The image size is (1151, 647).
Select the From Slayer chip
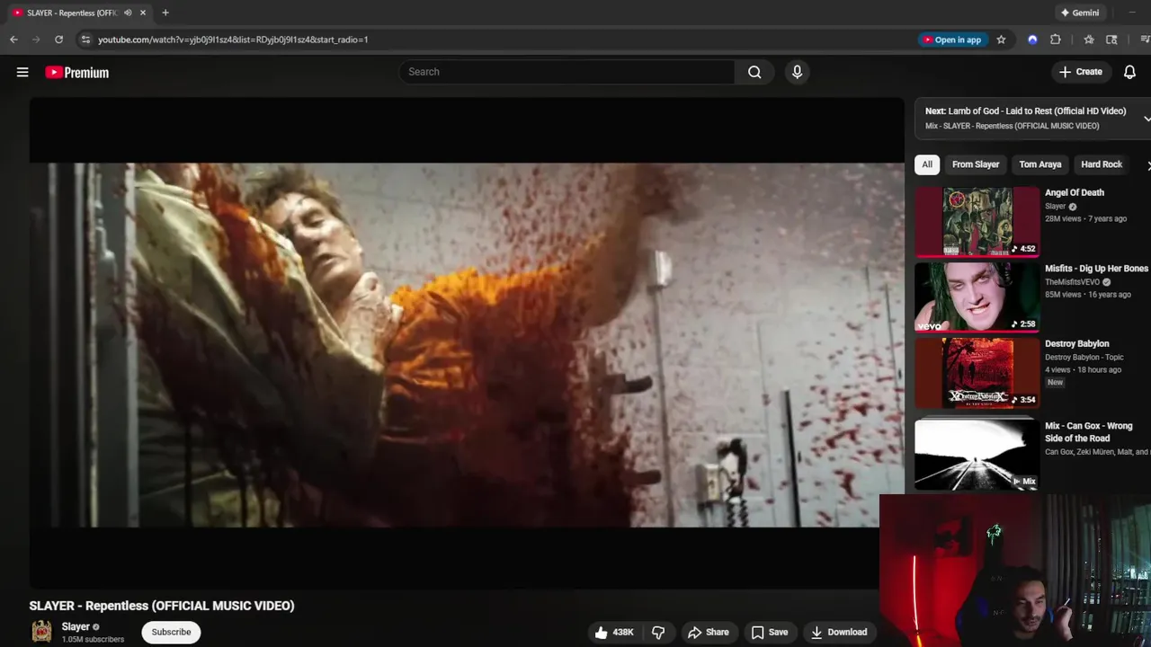976,164
